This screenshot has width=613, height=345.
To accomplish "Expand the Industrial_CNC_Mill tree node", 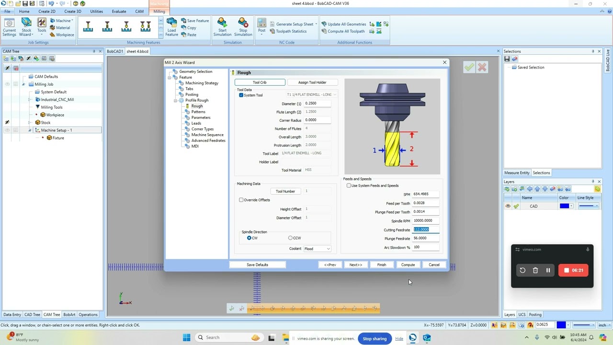I will (30, 100).
